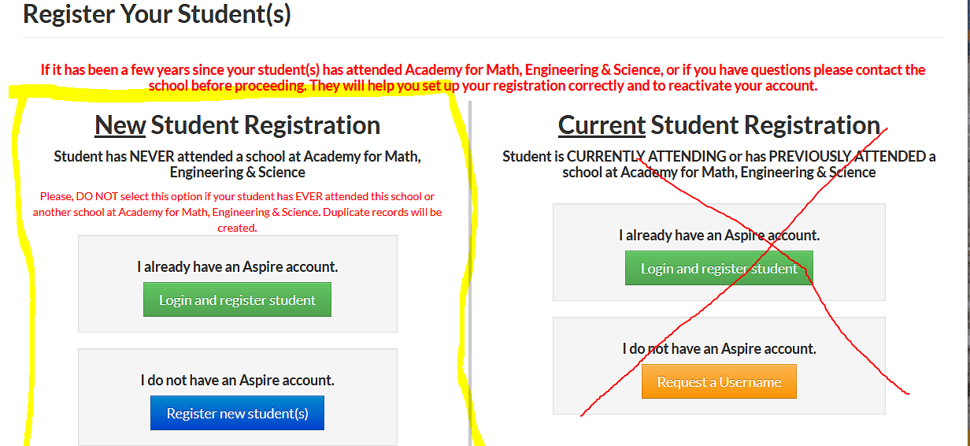This screenshot has width=970, height=446.
Task: Click 'I do not have an Aspire account' above orange button
Action: click(x=719, y=348)
